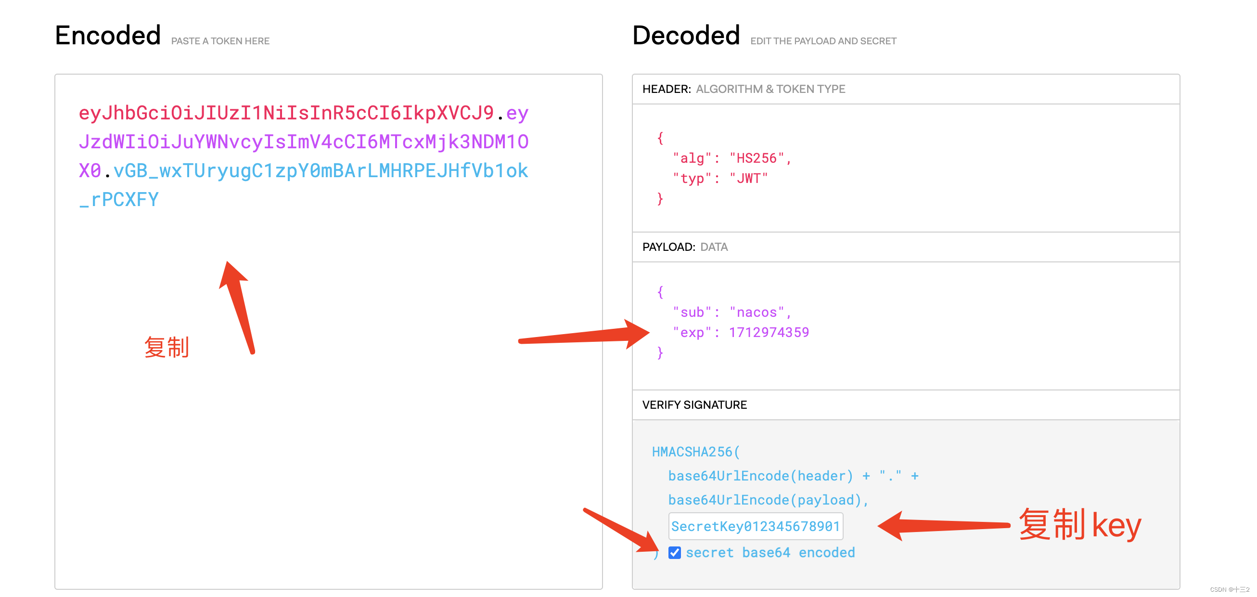The height and width of the screenshot is (597, 1257).
Task: Click the VERIFY SIGNATURE section title
Action: point(694,404)
